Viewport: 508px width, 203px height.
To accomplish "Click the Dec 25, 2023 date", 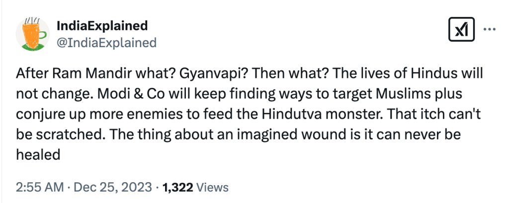I will 112,187.
